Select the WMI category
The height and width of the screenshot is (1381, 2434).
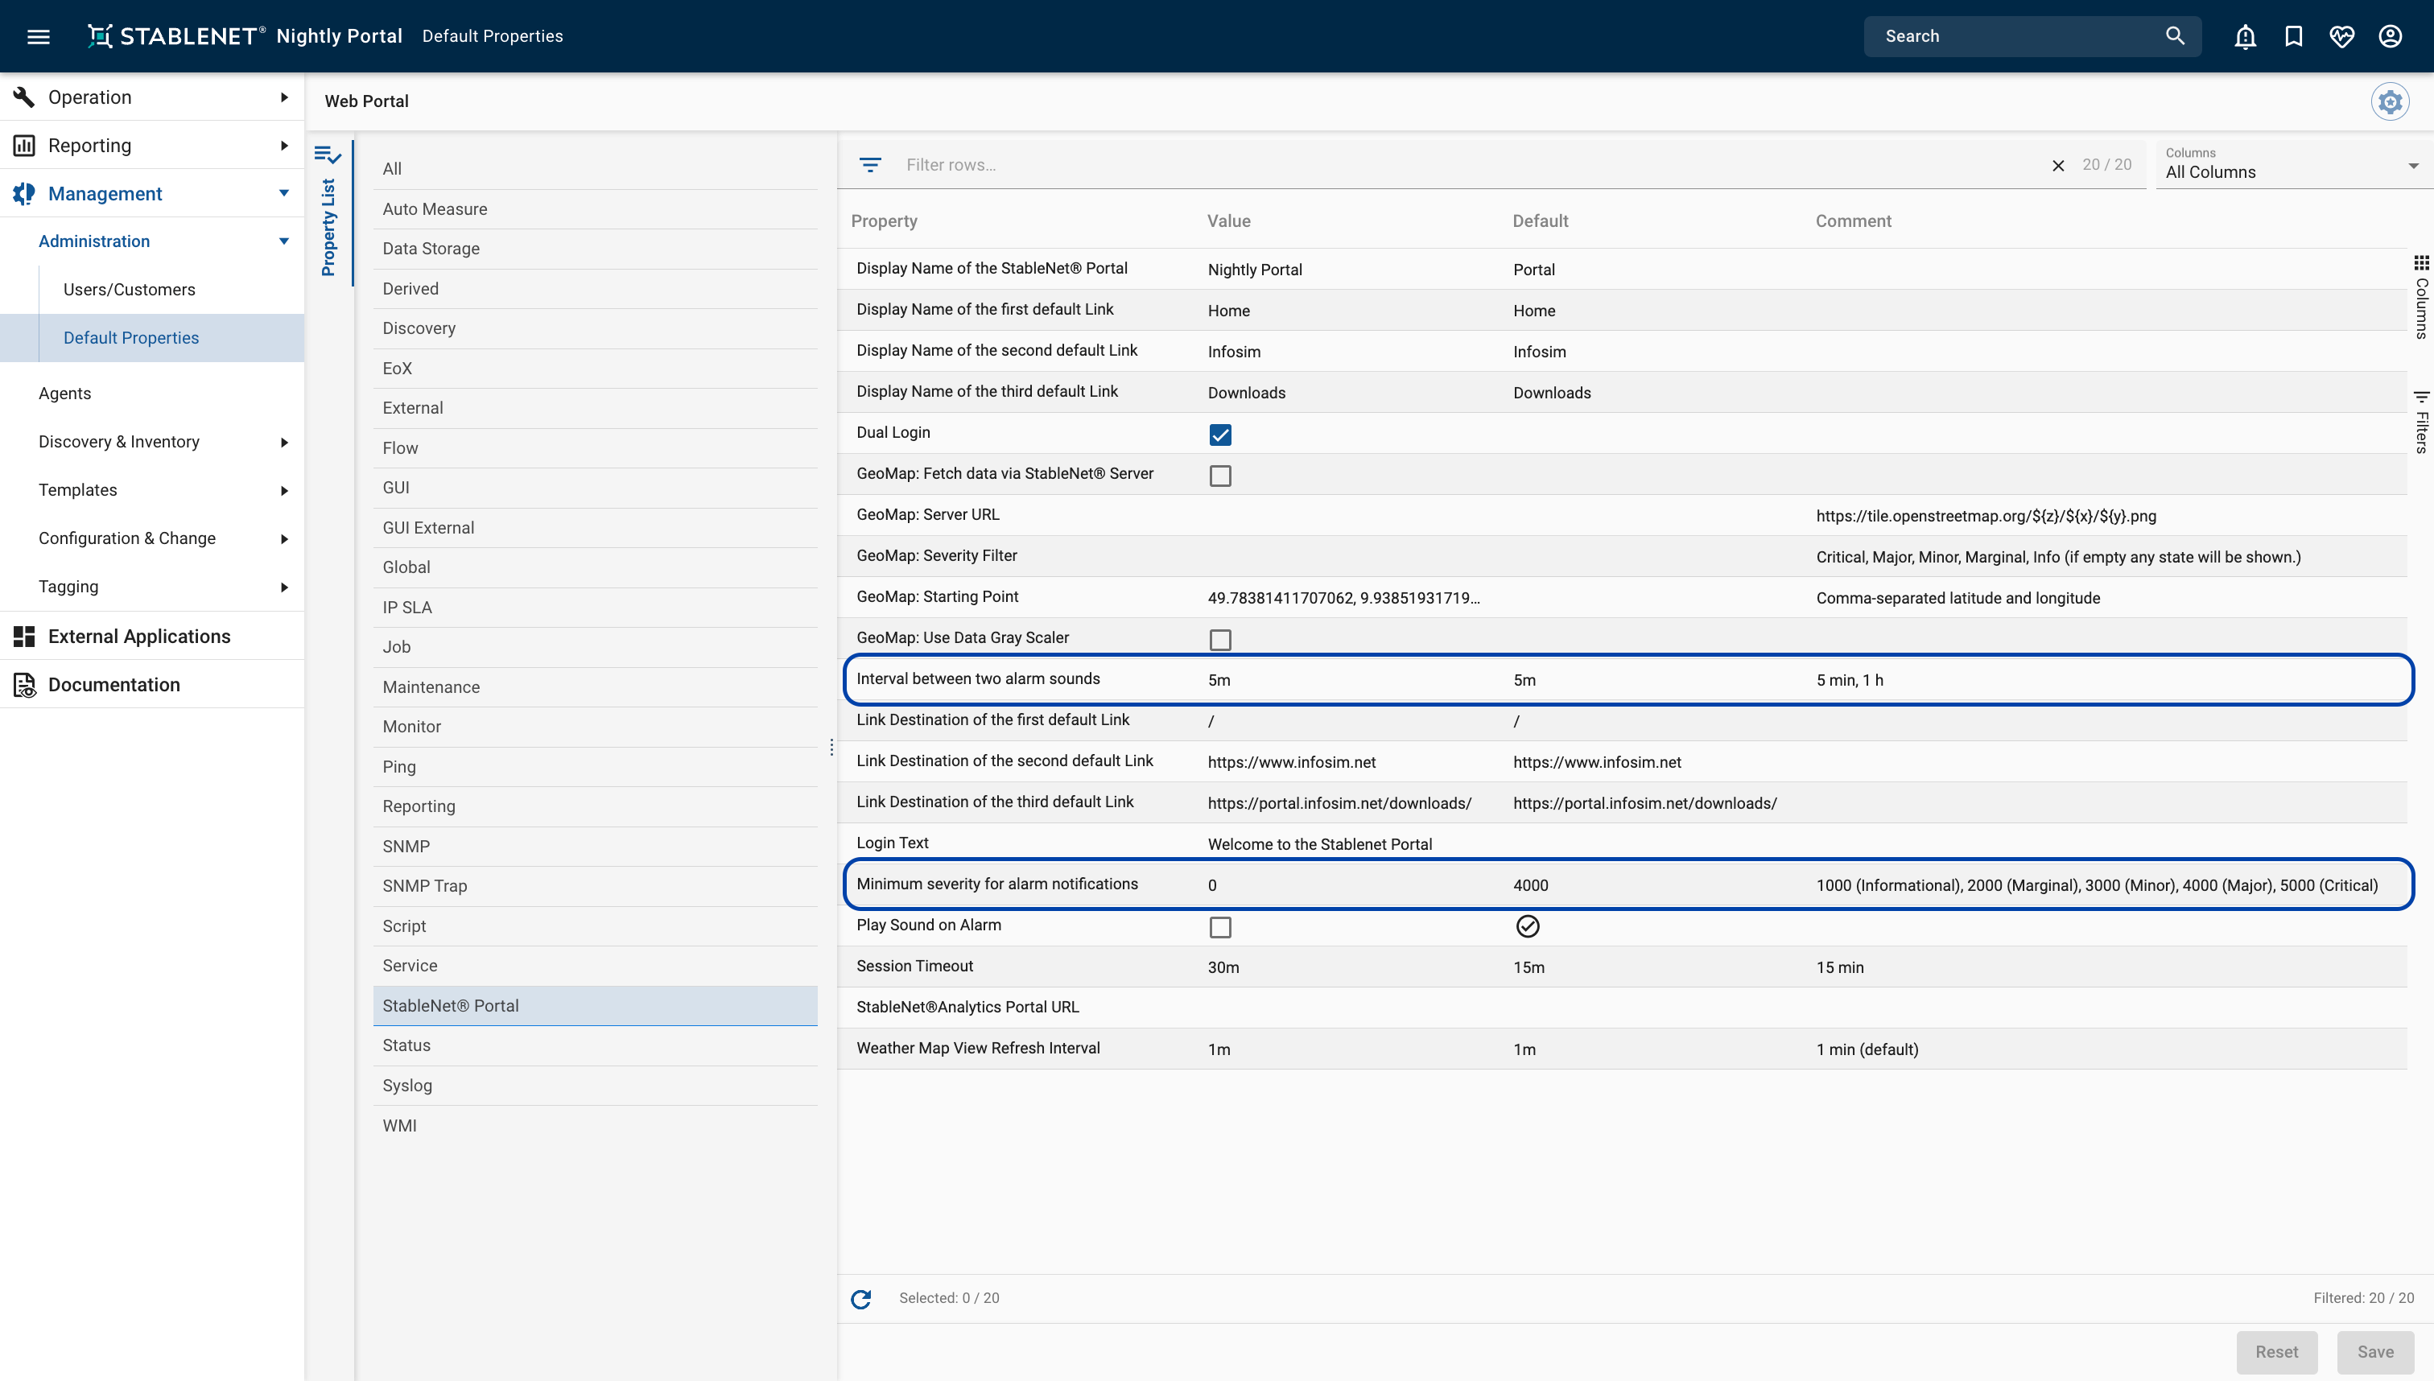595,1126
